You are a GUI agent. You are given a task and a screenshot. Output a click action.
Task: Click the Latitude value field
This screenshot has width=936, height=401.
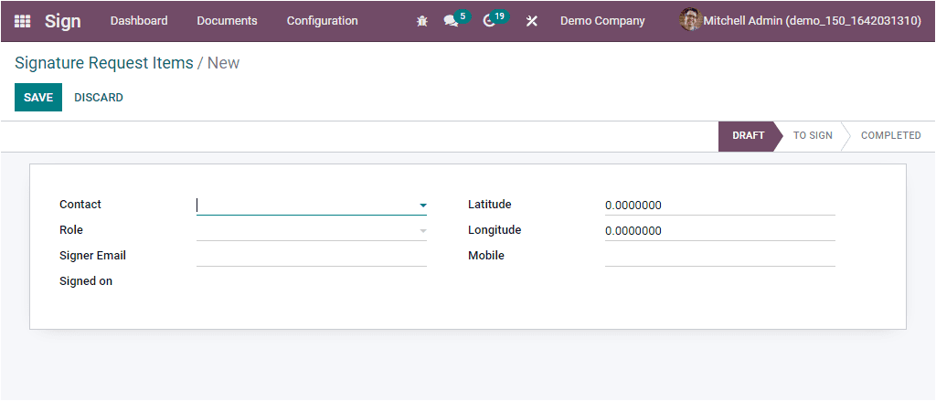pos(720,206)
